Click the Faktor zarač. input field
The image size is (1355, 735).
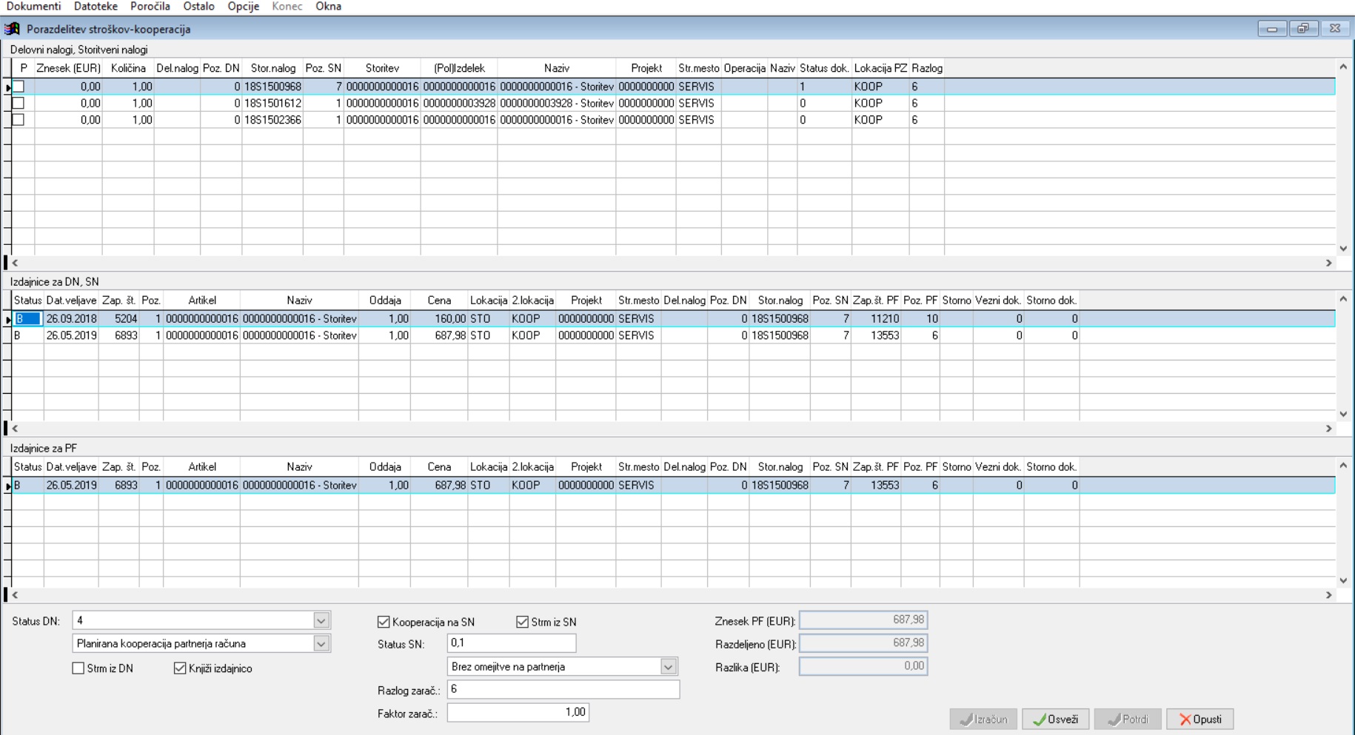click(x=518, y=712)
